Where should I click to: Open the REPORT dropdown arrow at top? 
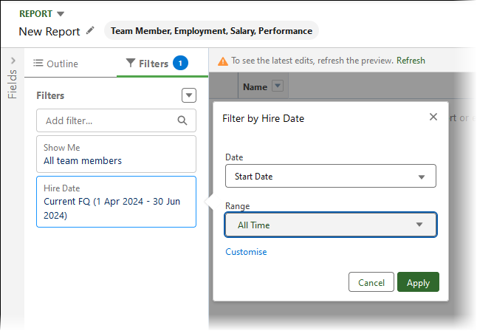click(61, 13)
